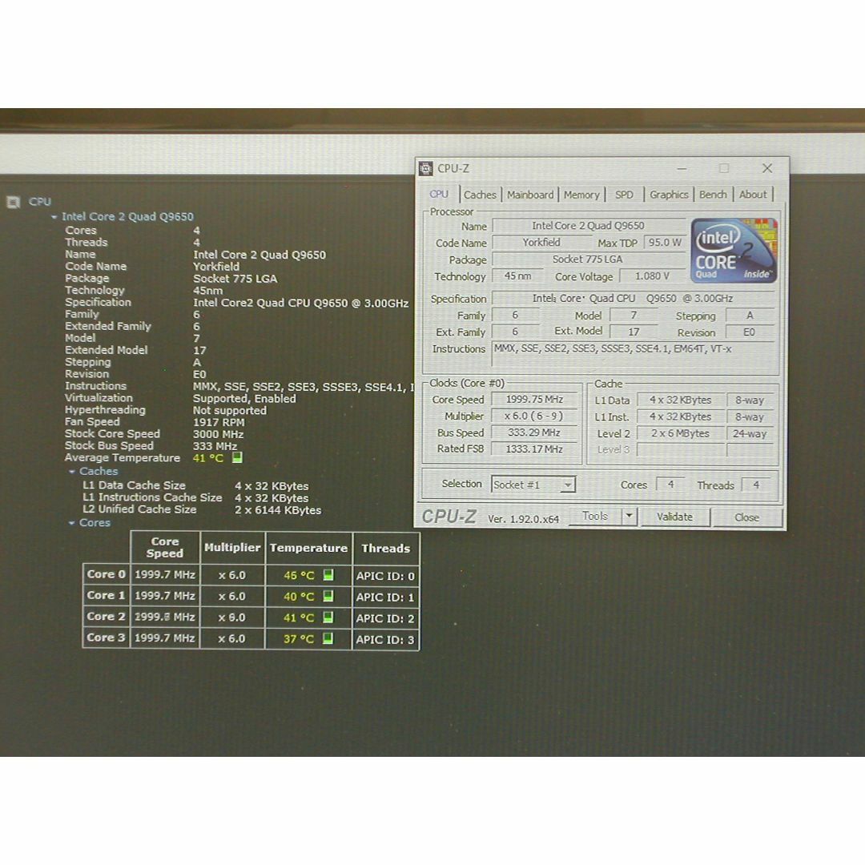Click the Hyperthreading value Not supported

click(x=230, y=410)
